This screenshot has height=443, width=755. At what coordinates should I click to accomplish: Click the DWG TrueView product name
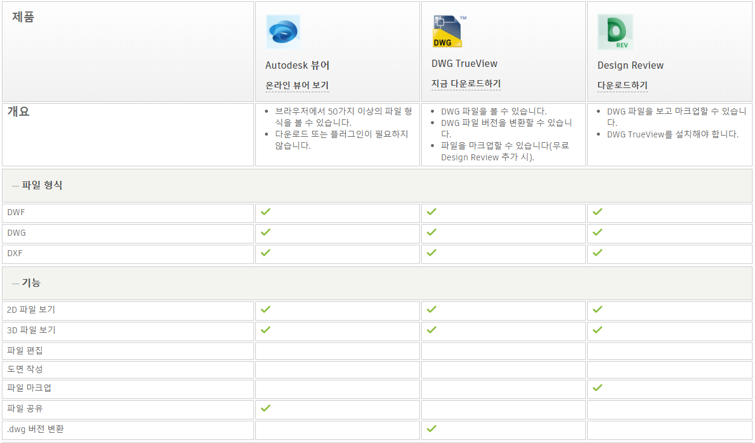point(465,63)
